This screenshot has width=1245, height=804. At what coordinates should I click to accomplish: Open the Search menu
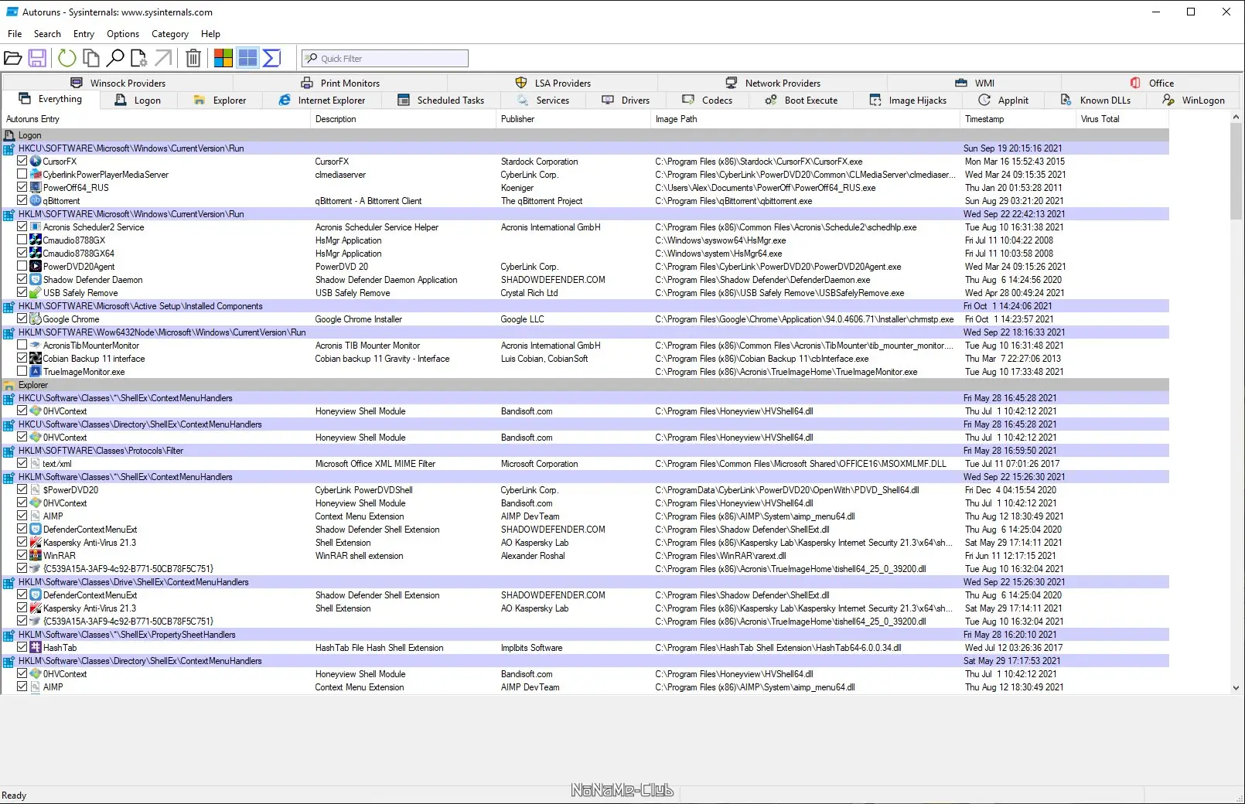[x=47, y=34]
